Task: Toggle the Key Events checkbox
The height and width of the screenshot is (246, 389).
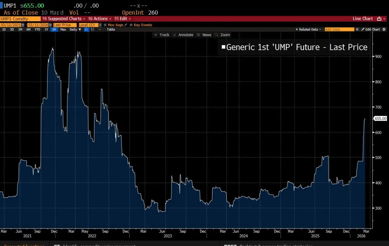Action: tap(131, 25)
